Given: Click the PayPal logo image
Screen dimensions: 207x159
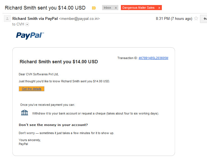Looking at the screenshot, I should [x=30, y=36].
